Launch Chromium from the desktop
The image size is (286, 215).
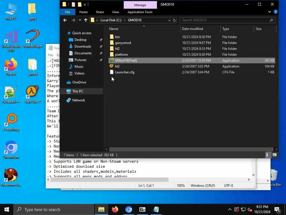pos(11,150)
